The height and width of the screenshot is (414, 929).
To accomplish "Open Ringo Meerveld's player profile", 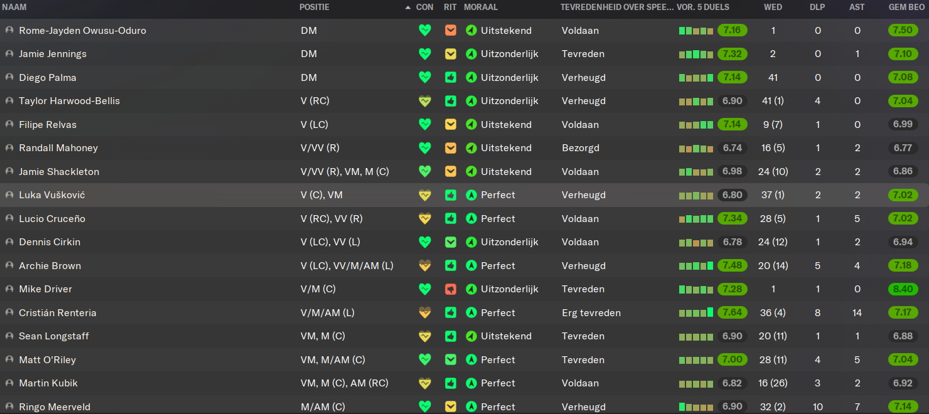I will tap(55, 407).
